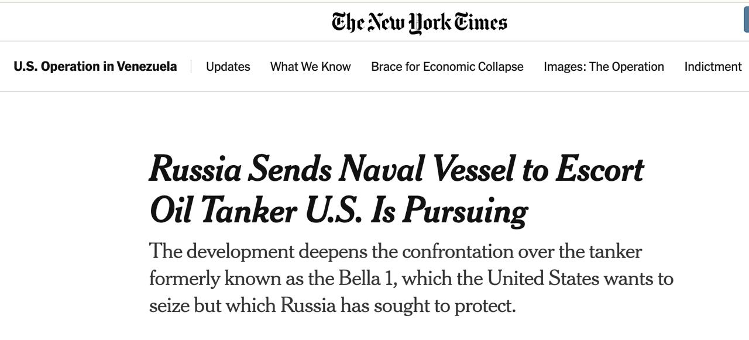Click the word Russia in the headline
The width and height of the screenshot is (749, 340).
[x=195, y=169]
